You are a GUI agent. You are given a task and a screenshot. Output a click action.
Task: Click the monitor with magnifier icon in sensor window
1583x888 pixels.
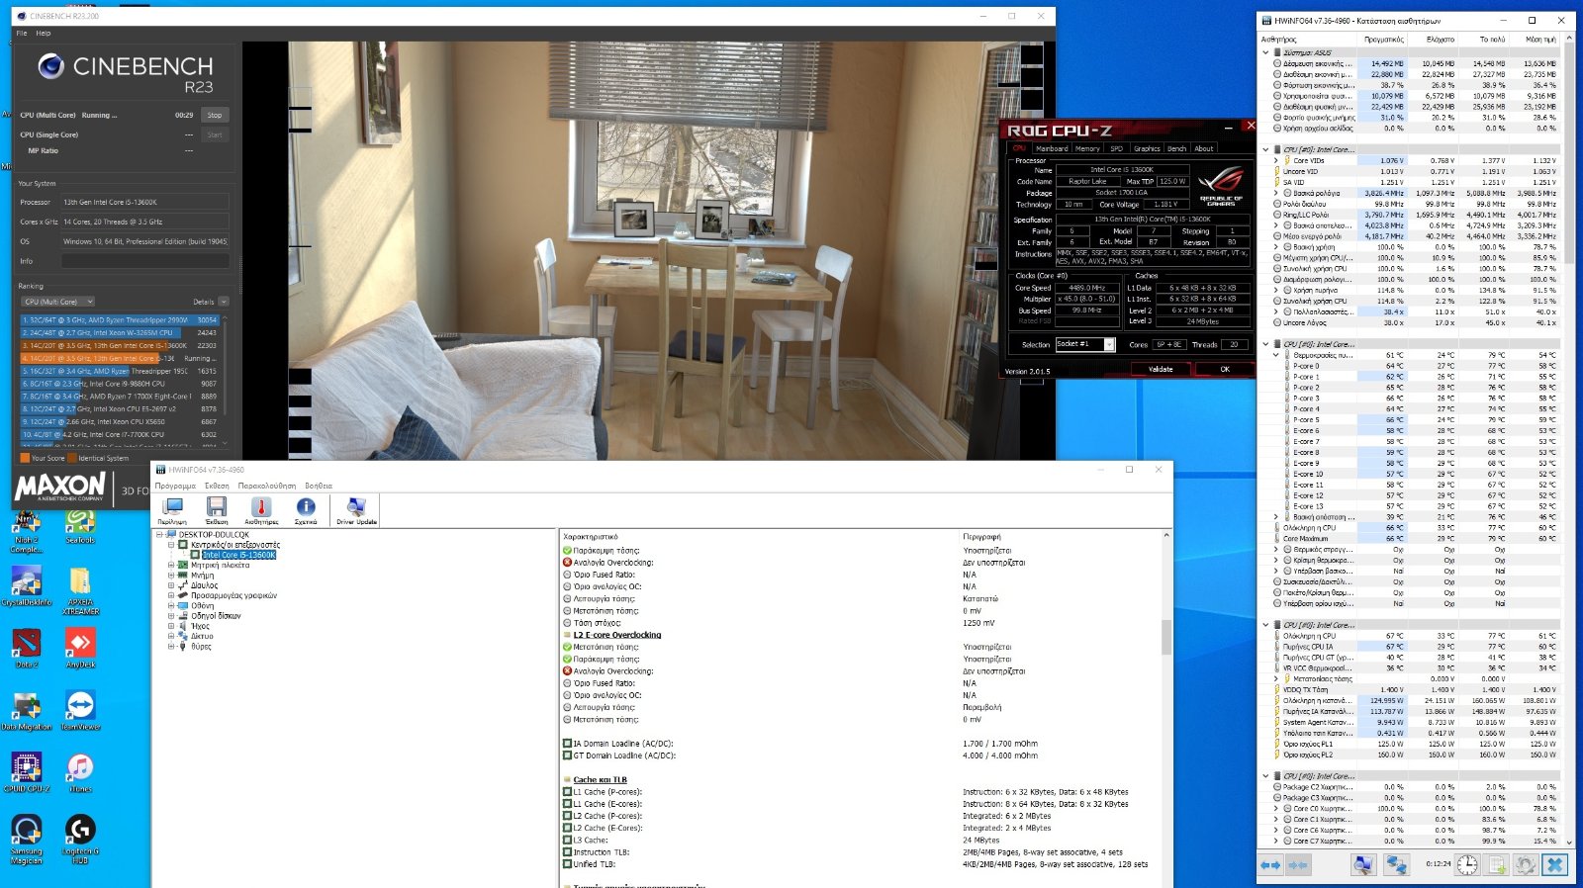[x=1363, y=864]
